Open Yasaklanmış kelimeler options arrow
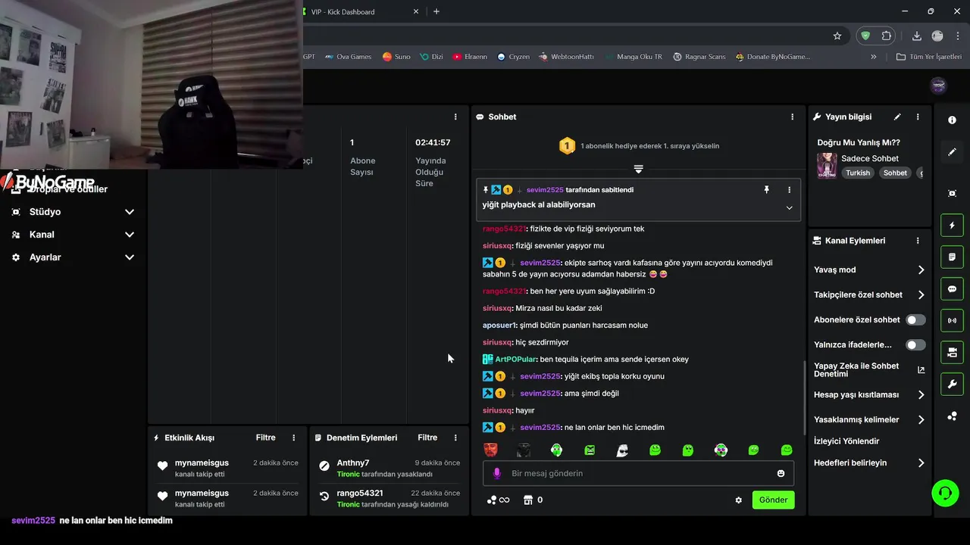 pos(921,419)
